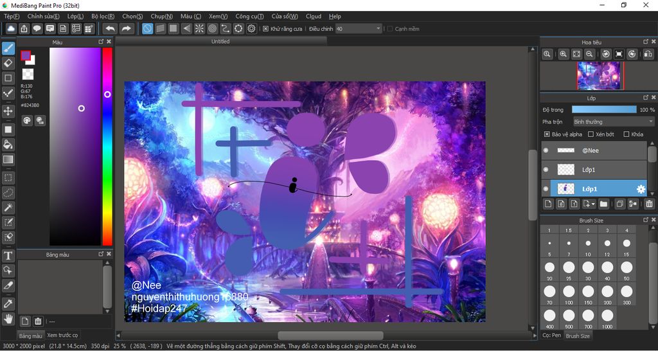
Task: Select the Eraser tool
Action: click(8, 64)
